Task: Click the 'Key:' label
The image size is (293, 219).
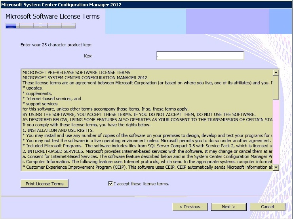Action: [x=88, y=56]
